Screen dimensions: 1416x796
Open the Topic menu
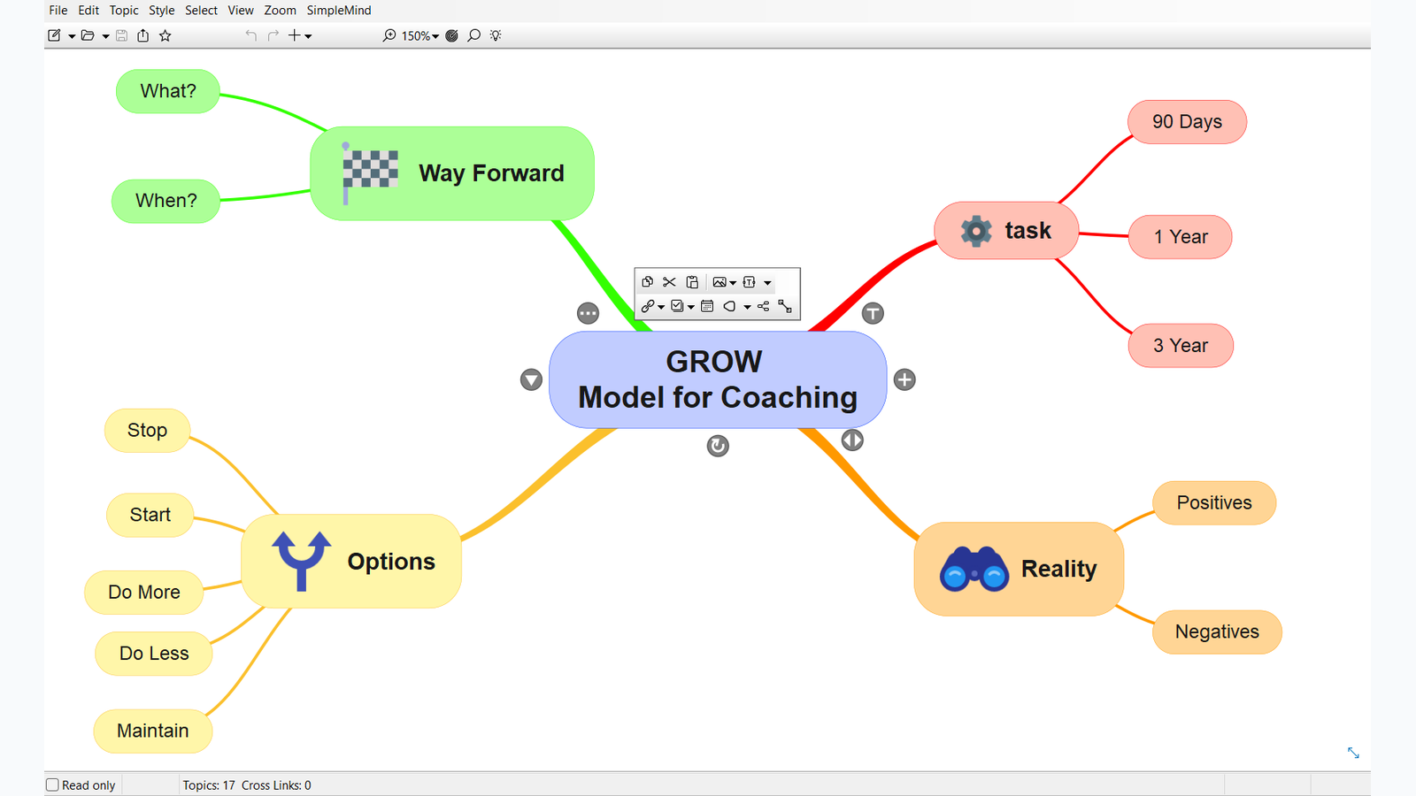[124, 11]
